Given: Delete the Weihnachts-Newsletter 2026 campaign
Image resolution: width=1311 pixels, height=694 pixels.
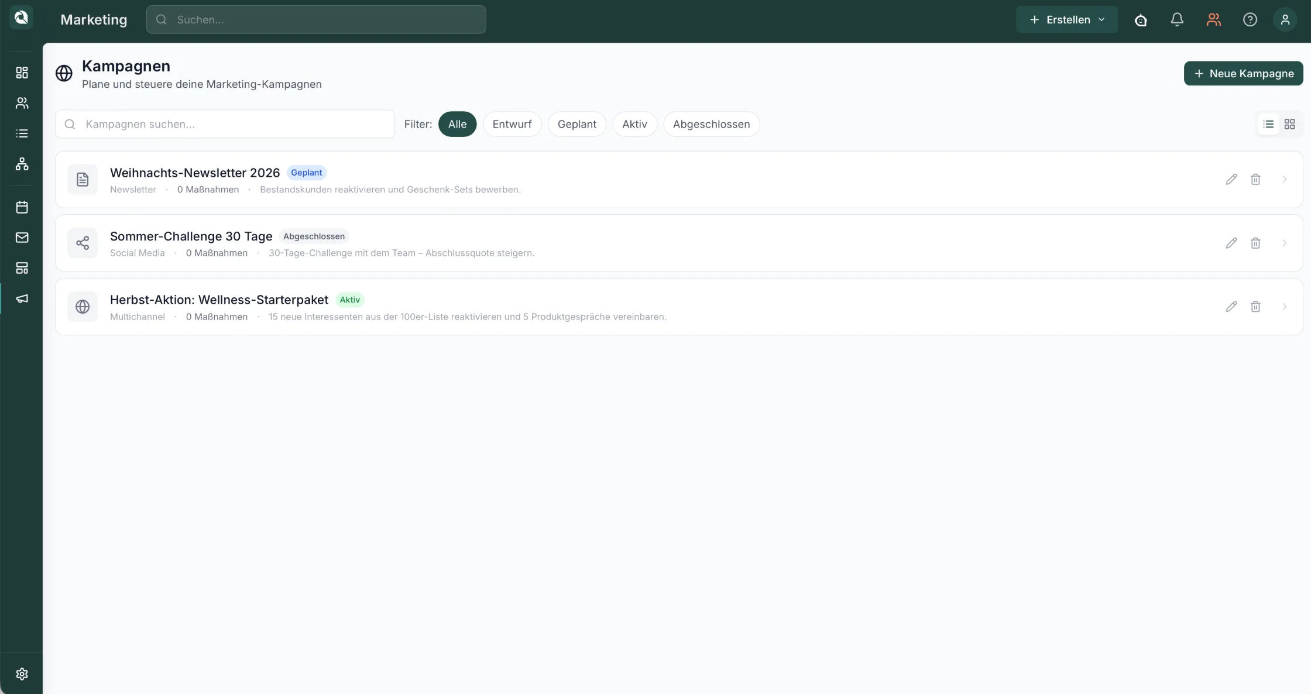Looking at the screenshot, I should click(1255, 179).
